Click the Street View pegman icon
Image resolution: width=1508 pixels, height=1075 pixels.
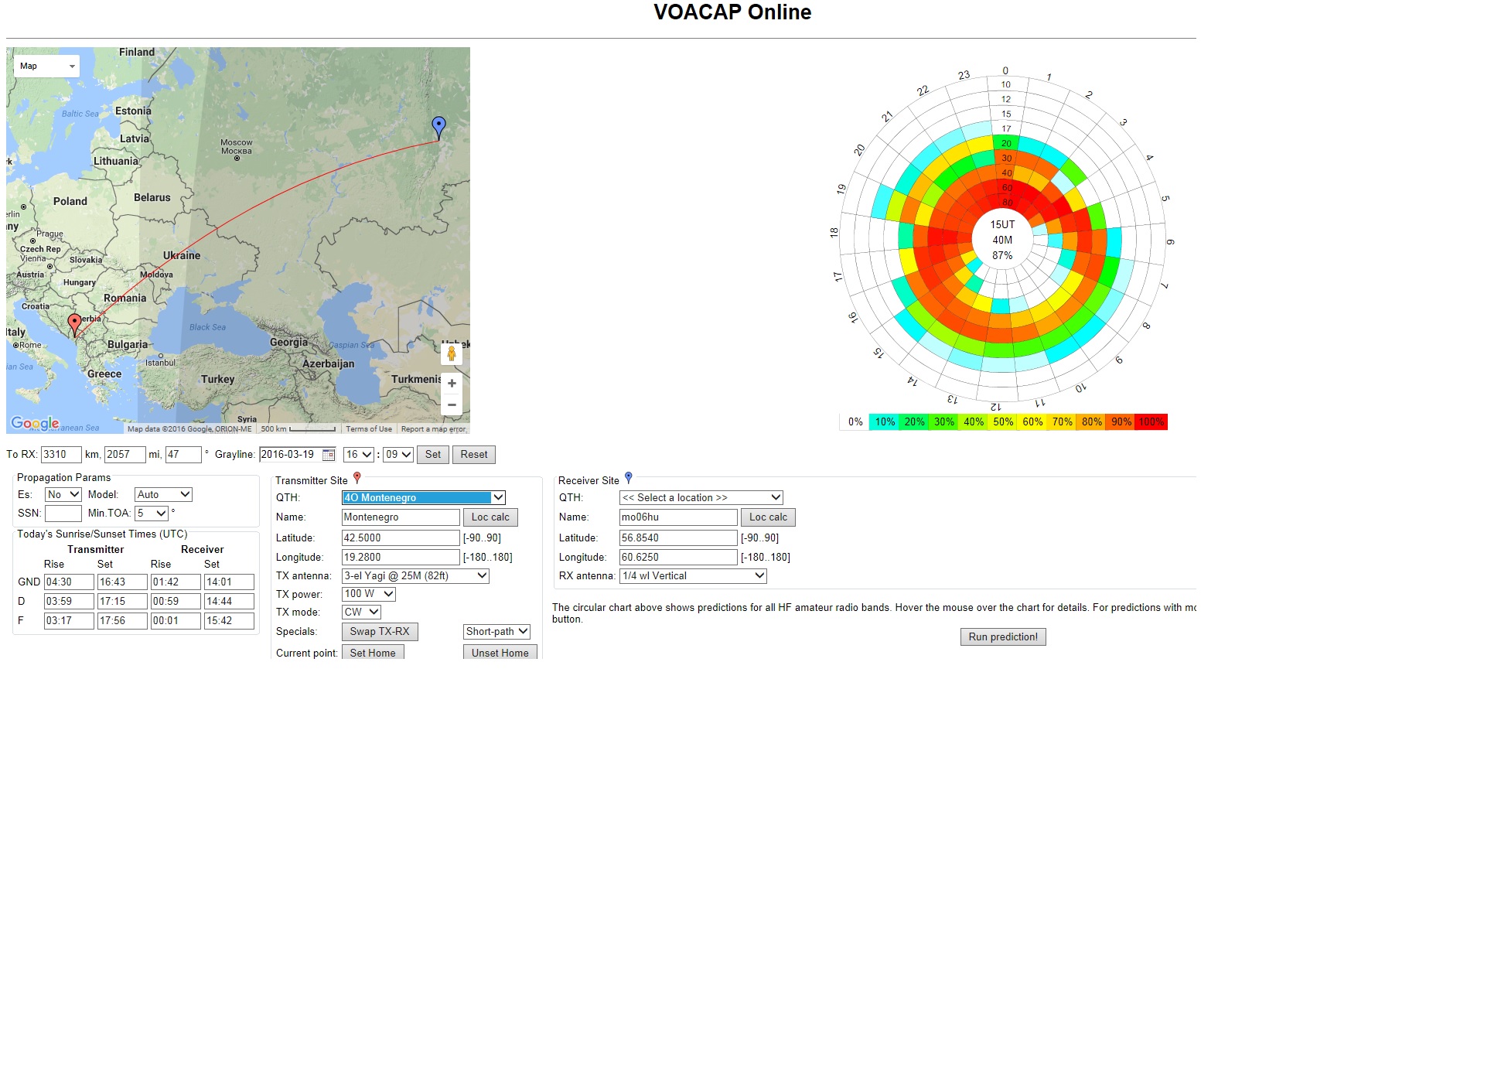(452, 354)
